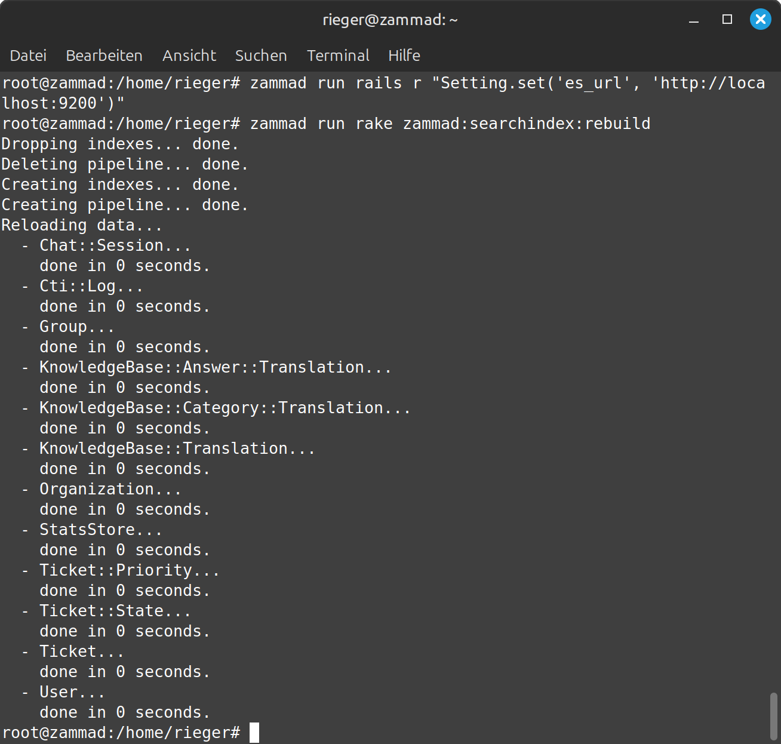Click the Organization output line
Viewport: 781px width, 744px height.
[102, 489]
